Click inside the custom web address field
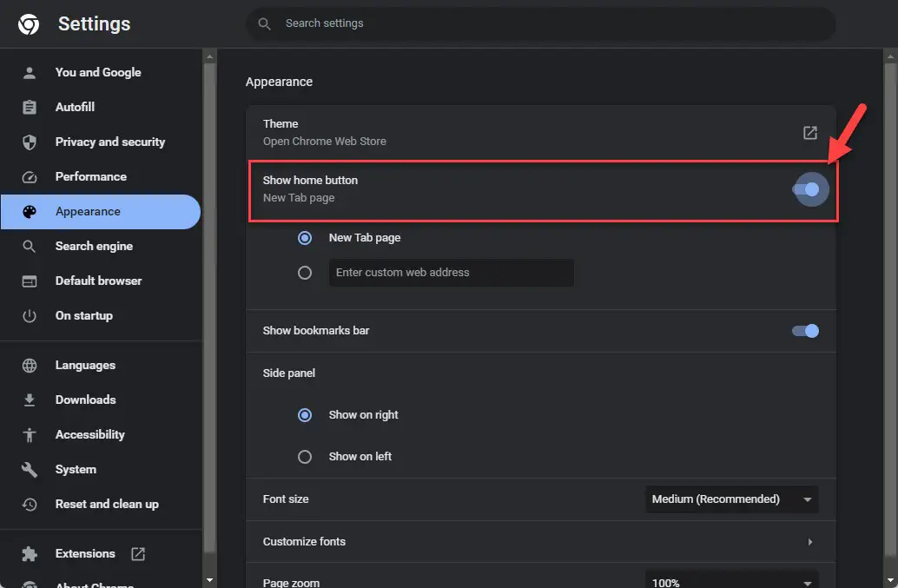898x588 pixels. click(x=451, y=272)
